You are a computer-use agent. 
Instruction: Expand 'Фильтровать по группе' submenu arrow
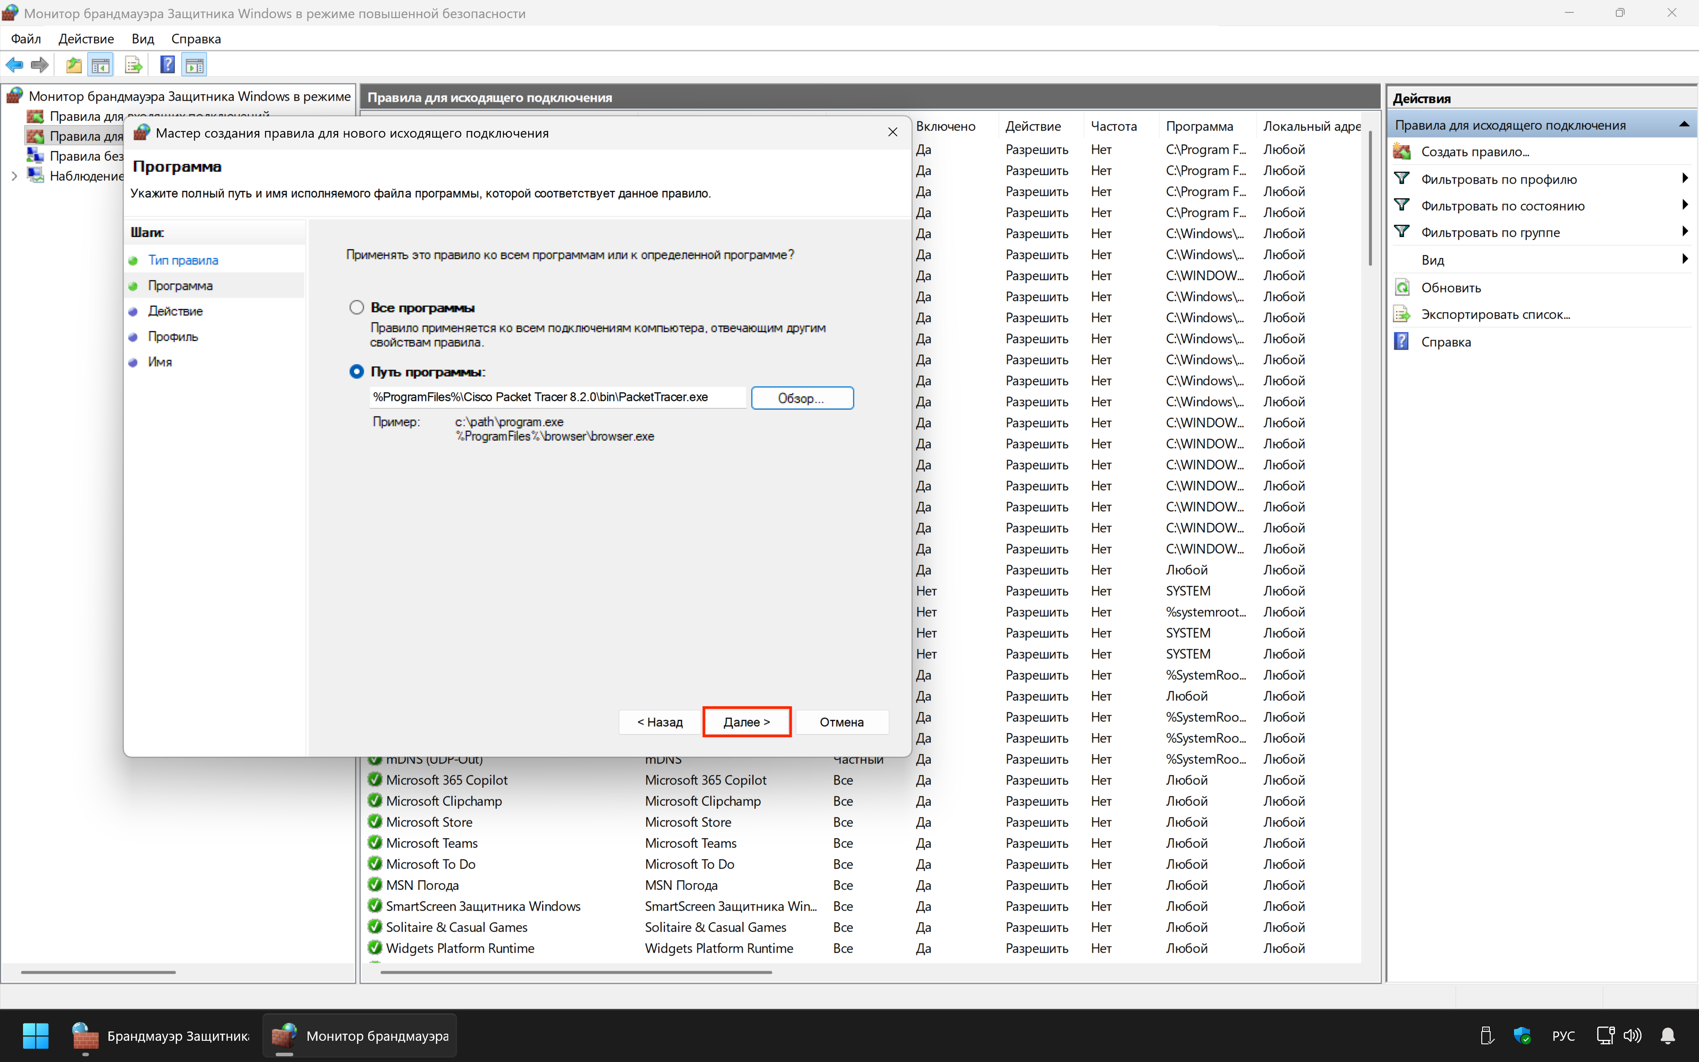coord(1684,232)
